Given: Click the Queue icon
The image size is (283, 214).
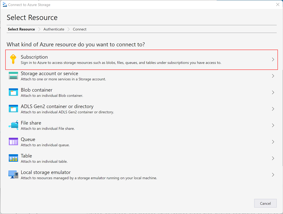Looking at the screenshot, I should tap(13, 142).
